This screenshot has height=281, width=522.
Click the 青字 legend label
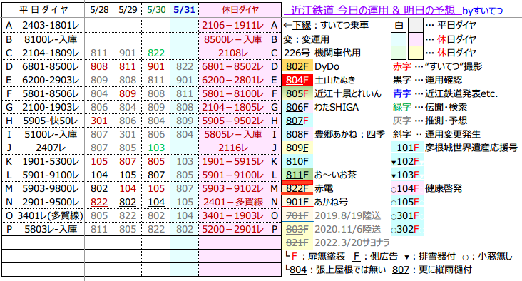point(402,93)
